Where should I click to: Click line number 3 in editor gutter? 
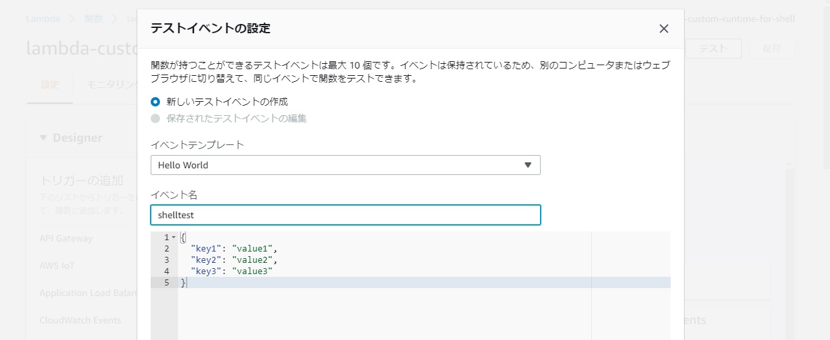tap(166, 260)
